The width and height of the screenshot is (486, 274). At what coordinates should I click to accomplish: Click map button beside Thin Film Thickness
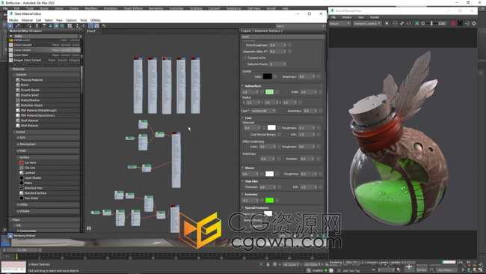[x=280, y=187]
